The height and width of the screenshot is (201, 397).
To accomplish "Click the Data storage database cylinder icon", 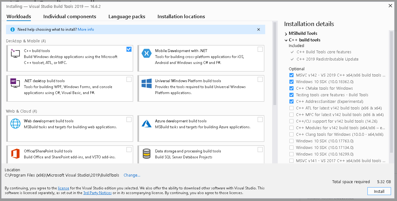I will click(x=147, y=154).
